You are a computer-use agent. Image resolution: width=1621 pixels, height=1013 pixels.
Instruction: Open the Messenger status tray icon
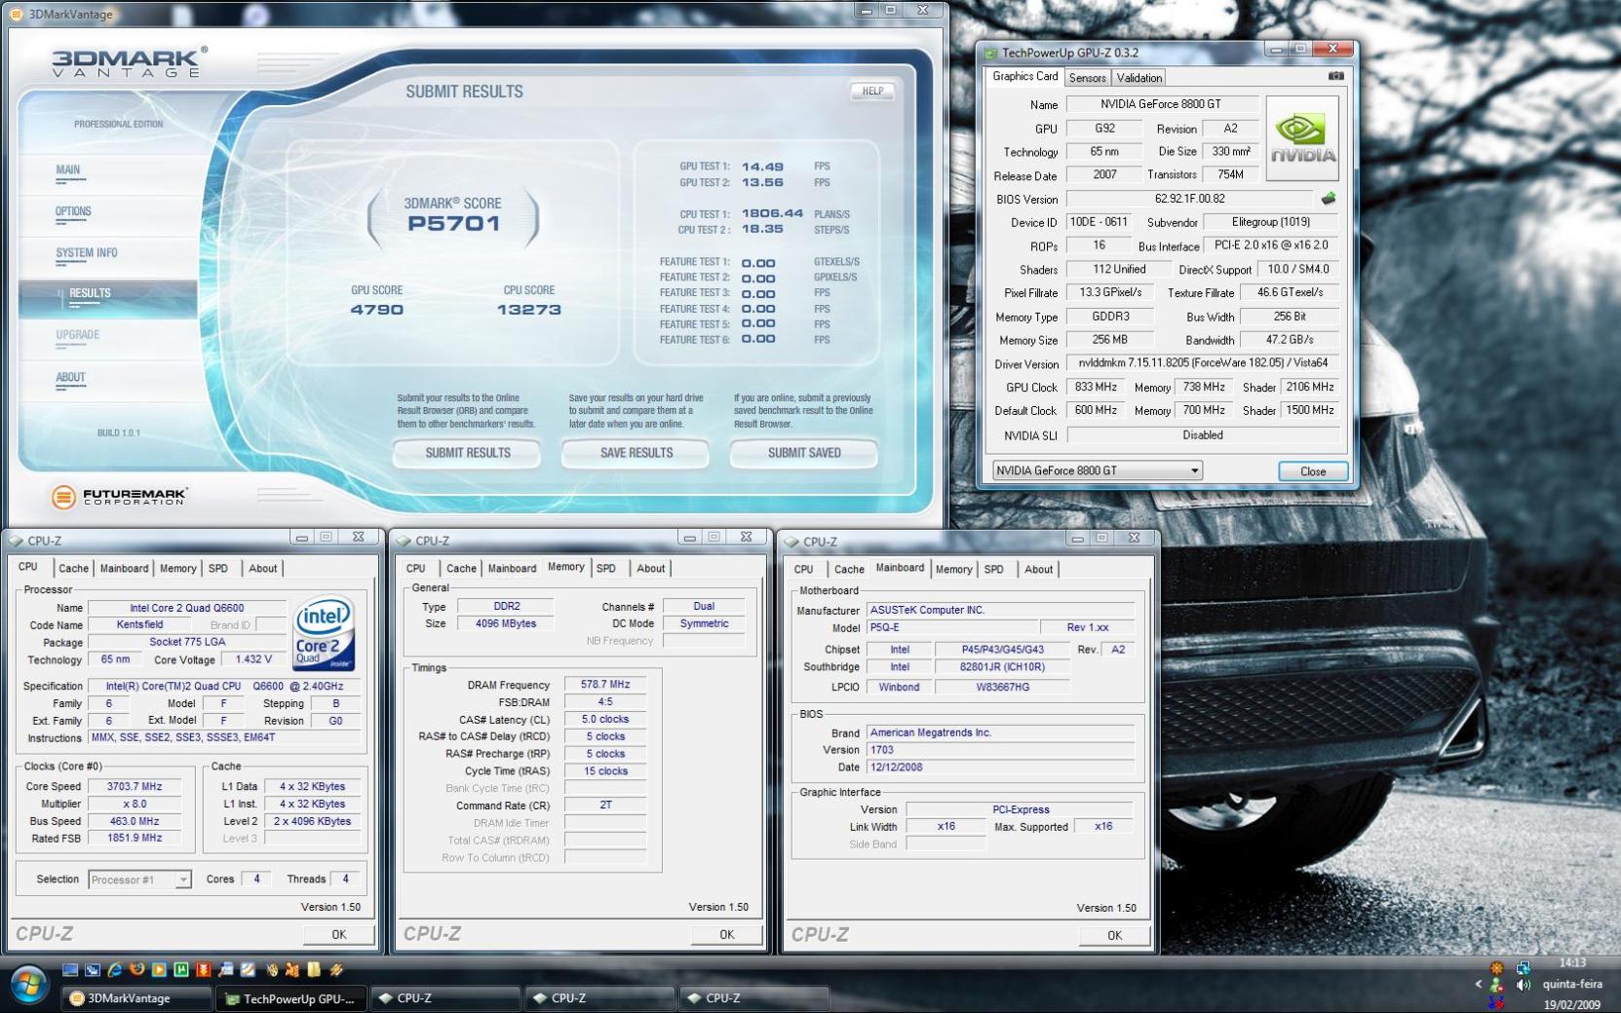[1496, 986]
